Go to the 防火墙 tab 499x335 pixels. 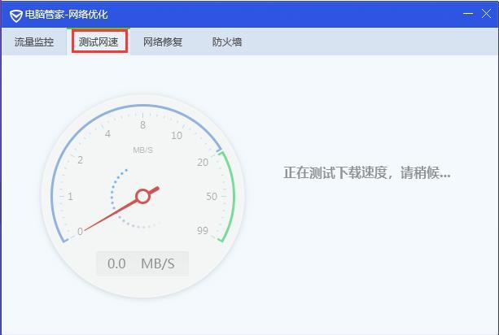click(x=227, y=42)
